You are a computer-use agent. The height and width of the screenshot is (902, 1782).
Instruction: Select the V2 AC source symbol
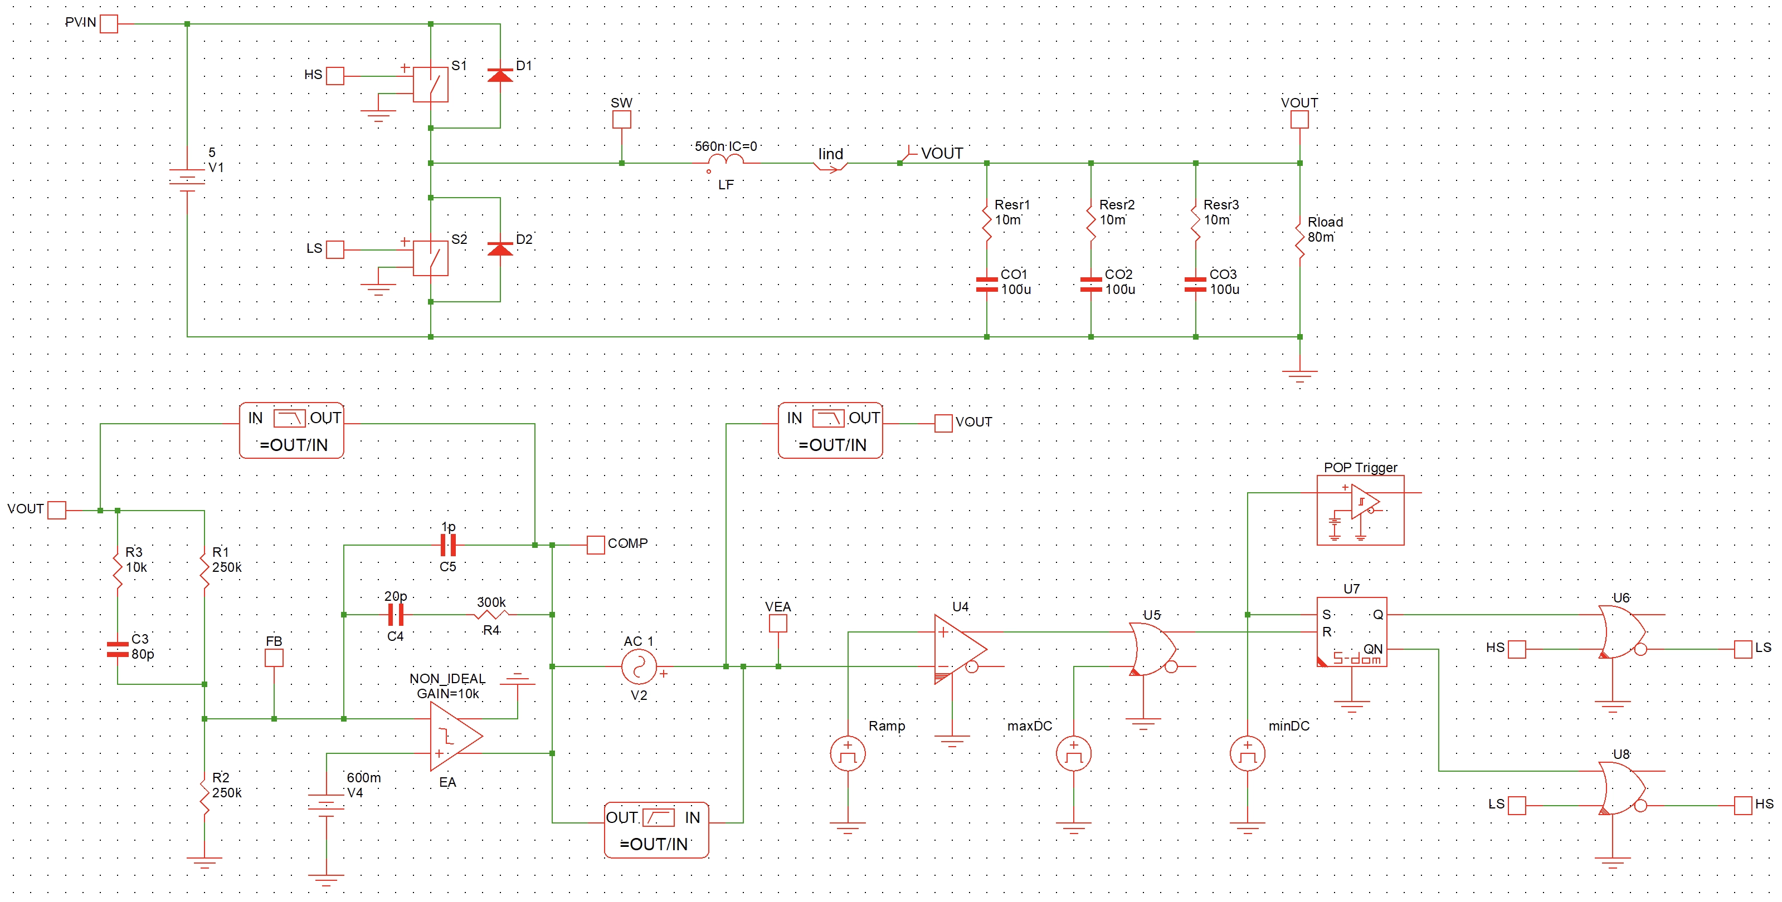pyautogui.click(x=639, y=667)
